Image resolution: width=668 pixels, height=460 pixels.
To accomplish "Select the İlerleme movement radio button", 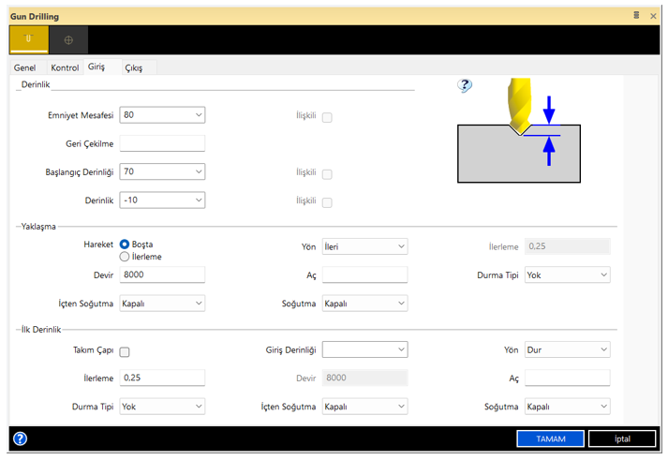I will pos(125,256).
